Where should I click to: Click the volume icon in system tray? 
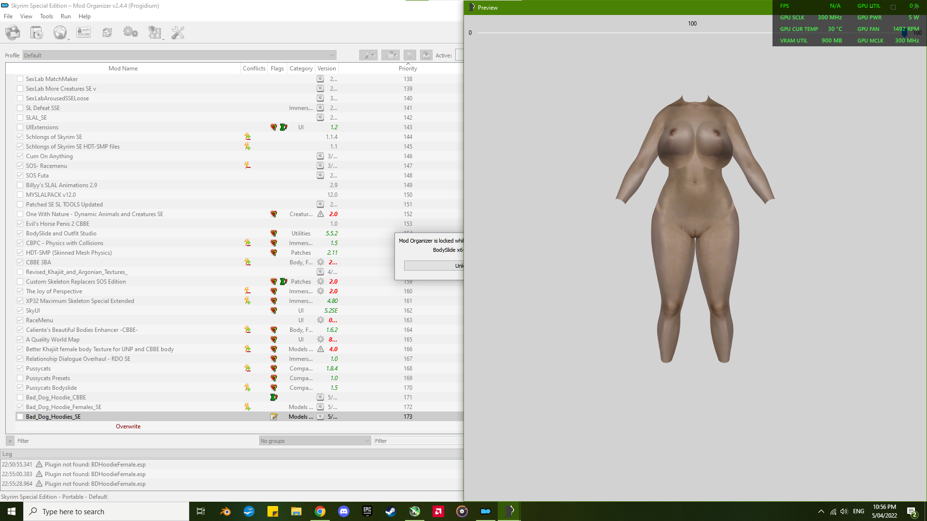(x=844, y=511)
